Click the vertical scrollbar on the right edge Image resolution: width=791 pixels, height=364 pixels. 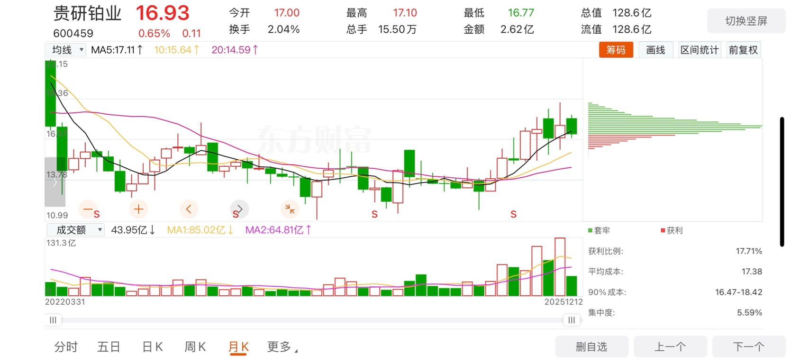[782, 182]
